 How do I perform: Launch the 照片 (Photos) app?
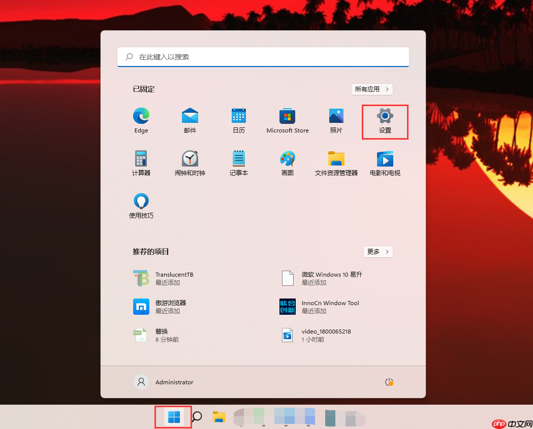click(336, 120)
